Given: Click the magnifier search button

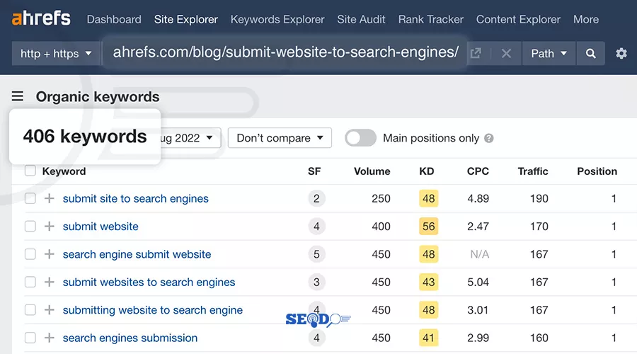Looking at the screenshot, I should (x=591, y=53).
